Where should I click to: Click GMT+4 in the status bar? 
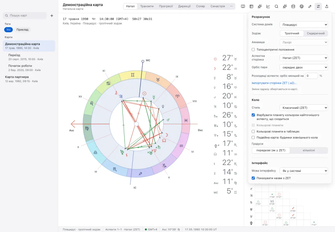pyautogui.click(x=151, y=230)
